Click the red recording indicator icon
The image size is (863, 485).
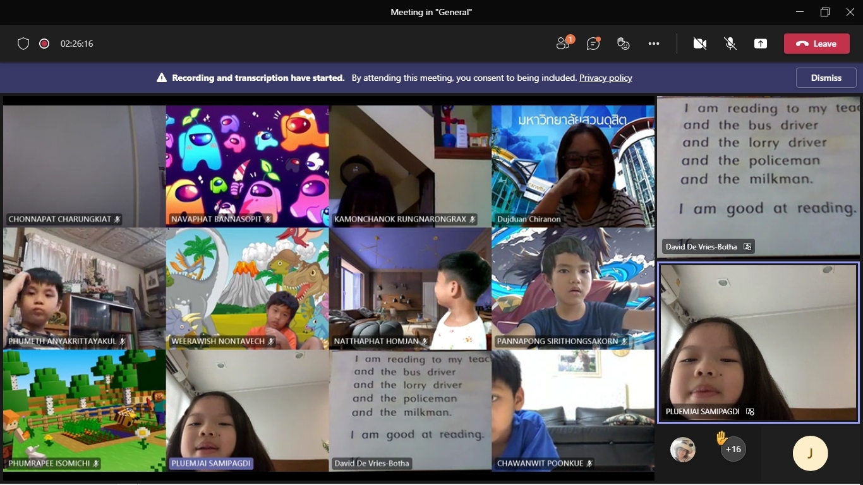point(44,44)
